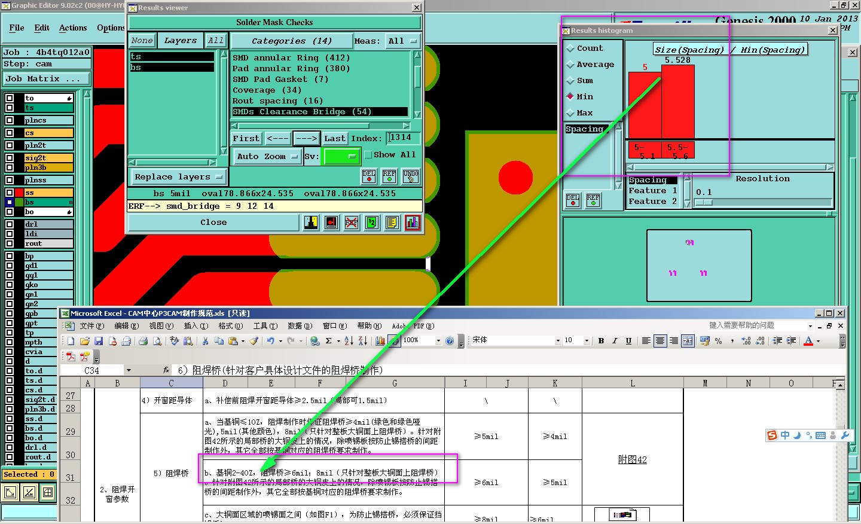Open Excel font name dropdown

pyautogui.click(x=558, y=341)
